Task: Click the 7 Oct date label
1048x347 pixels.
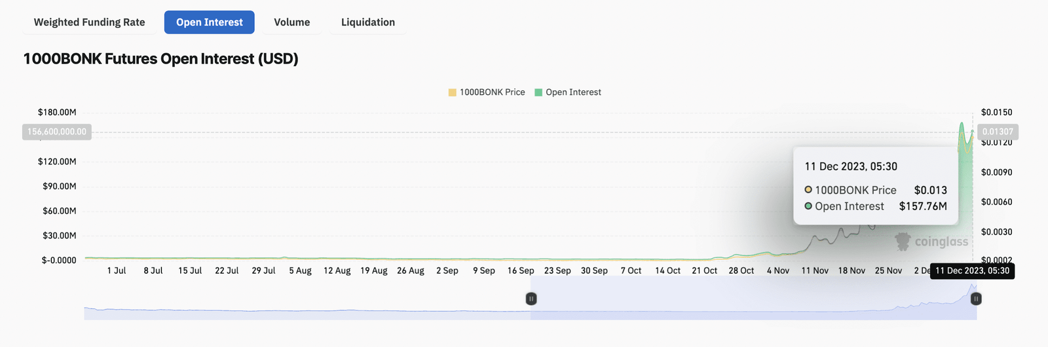Action: pos(631,270)
